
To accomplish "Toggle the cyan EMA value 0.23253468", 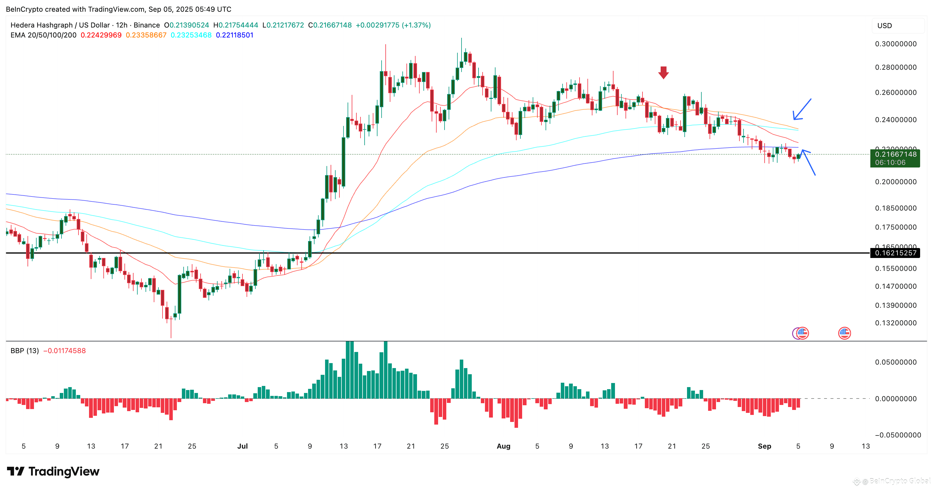I will tap(191, 35).
